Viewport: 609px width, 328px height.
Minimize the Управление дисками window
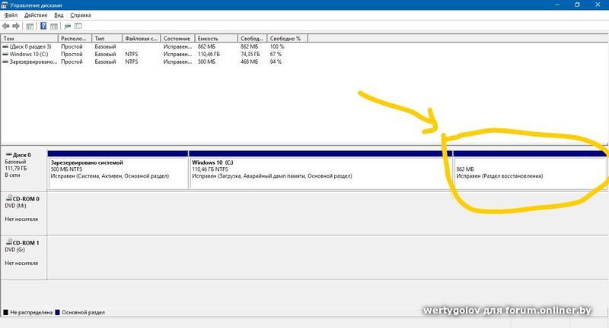[557, 5]
